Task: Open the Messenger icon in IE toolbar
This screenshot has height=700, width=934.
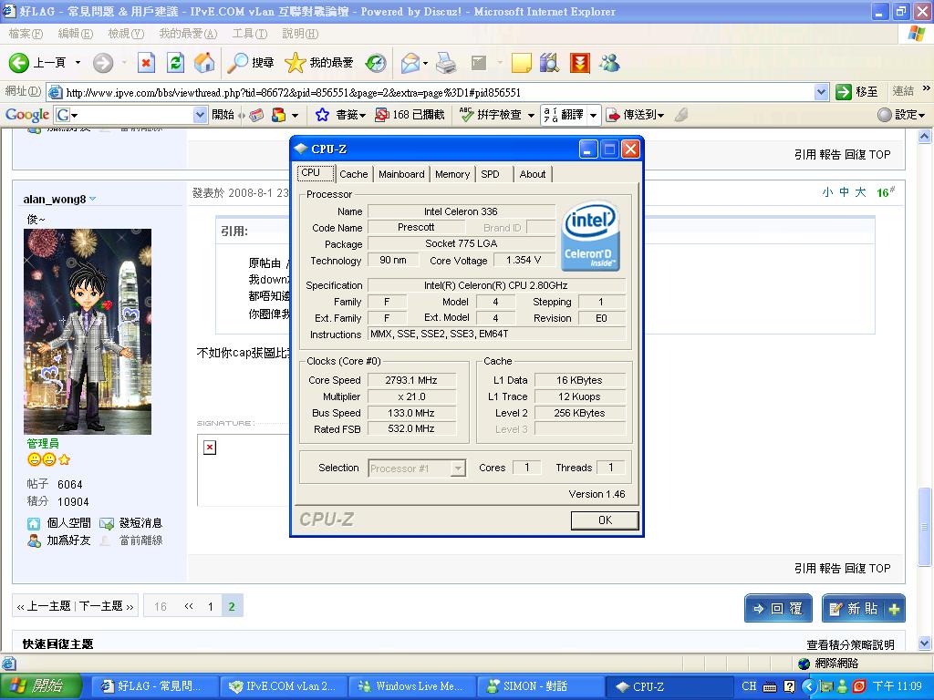Action: (x=609, y=63)
